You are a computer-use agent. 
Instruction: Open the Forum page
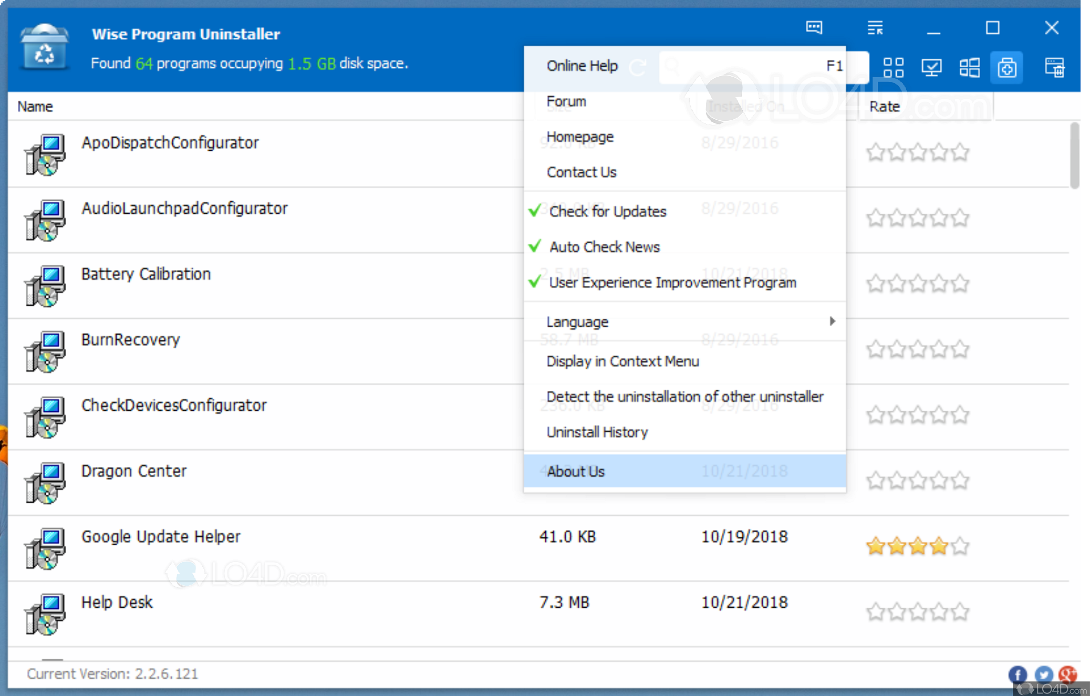tap(566, 101)
